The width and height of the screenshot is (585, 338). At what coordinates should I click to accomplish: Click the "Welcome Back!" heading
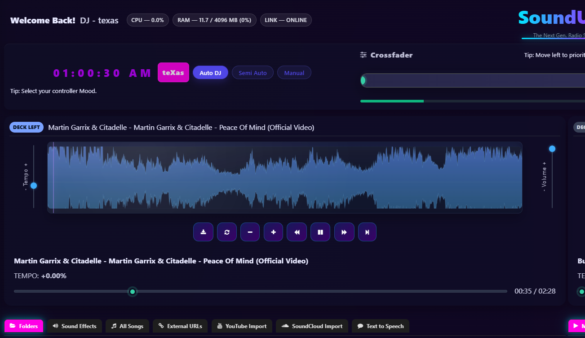coord(43,20)
